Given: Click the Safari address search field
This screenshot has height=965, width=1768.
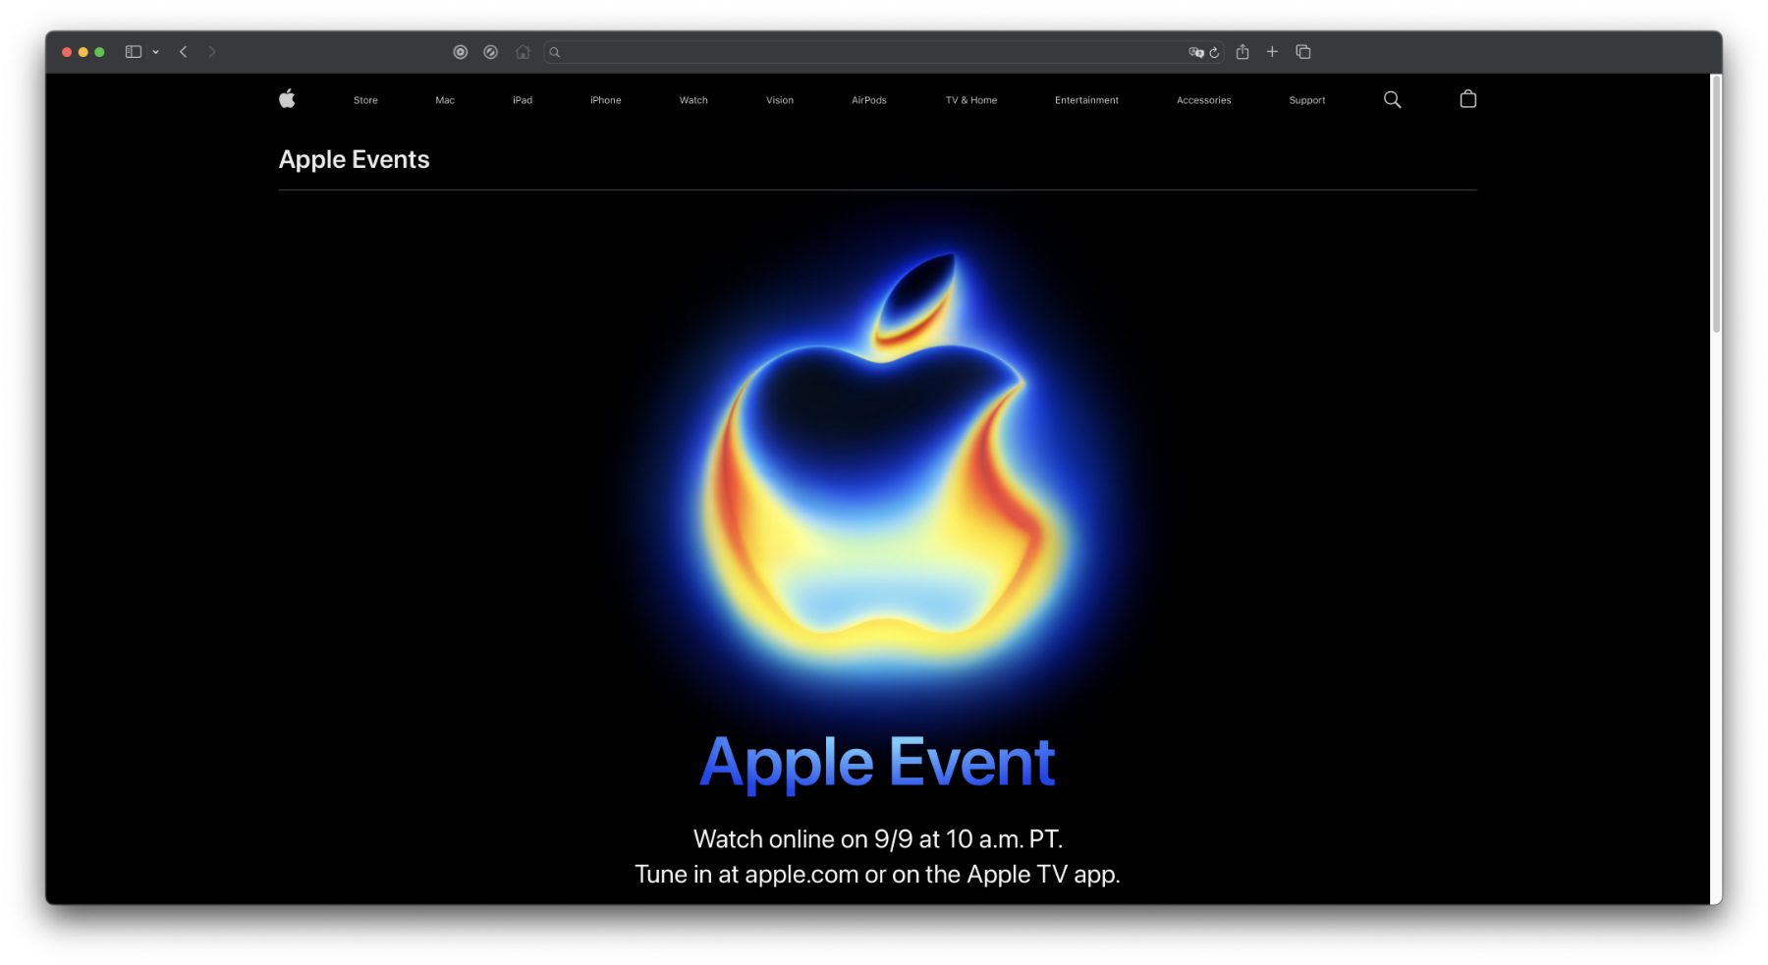Looking at the screenshot, I should click(x=864, y=52).
